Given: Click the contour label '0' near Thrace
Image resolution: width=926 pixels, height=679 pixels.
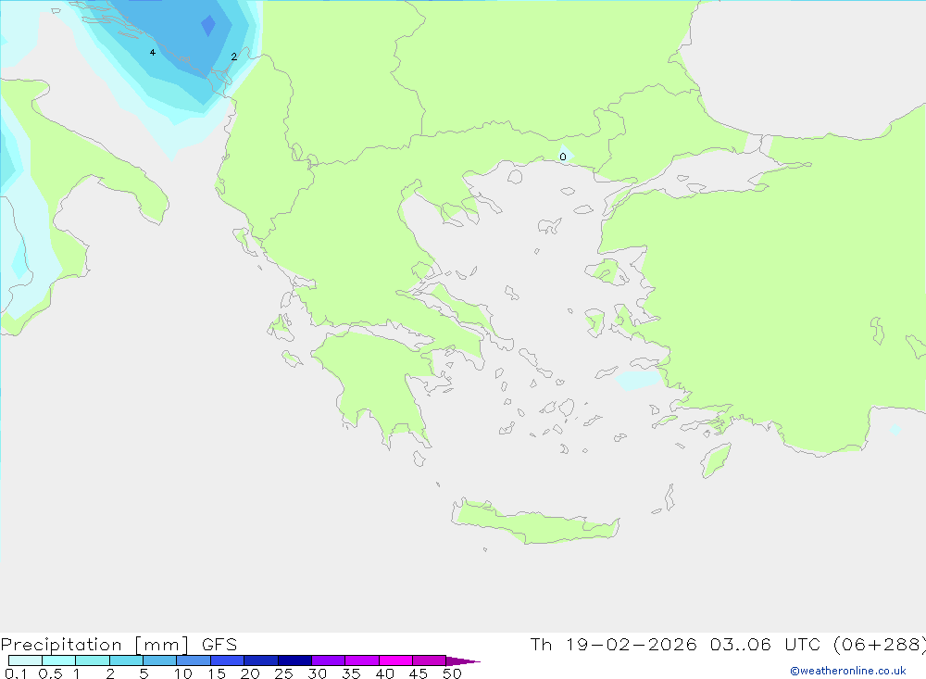Looking at the screenshot, I should click(x=563, y=157).
